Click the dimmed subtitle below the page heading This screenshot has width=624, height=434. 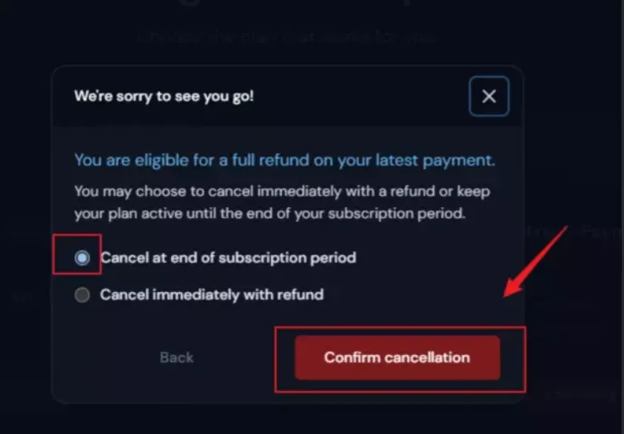pos(289,37)
